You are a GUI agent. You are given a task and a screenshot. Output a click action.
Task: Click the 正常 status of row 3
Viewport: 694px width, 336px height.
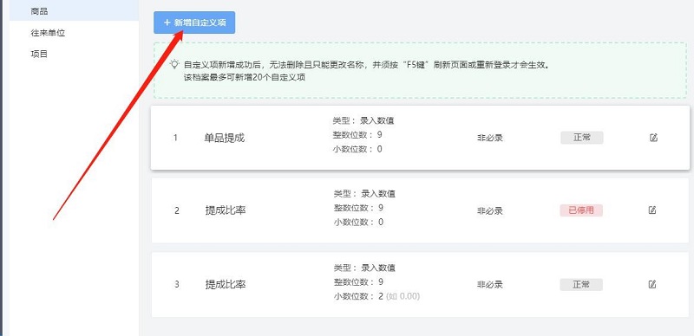581,285
